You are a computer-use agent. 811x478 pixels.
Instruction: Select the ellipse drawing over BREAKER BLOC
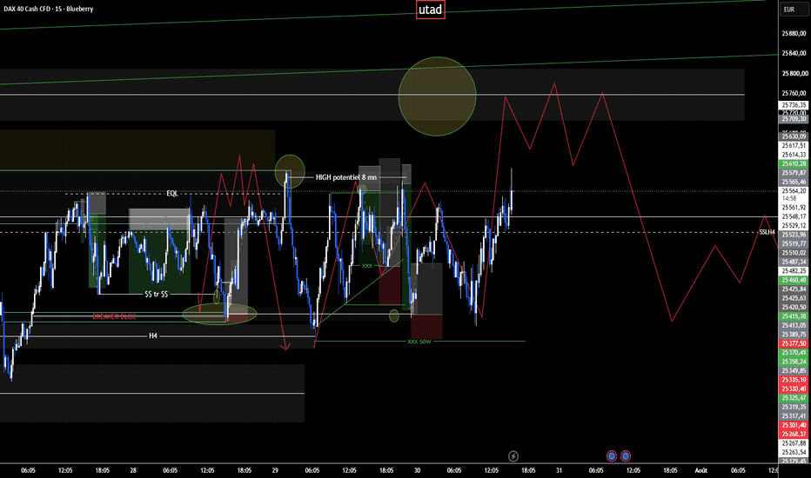click(x=220, y=314)
